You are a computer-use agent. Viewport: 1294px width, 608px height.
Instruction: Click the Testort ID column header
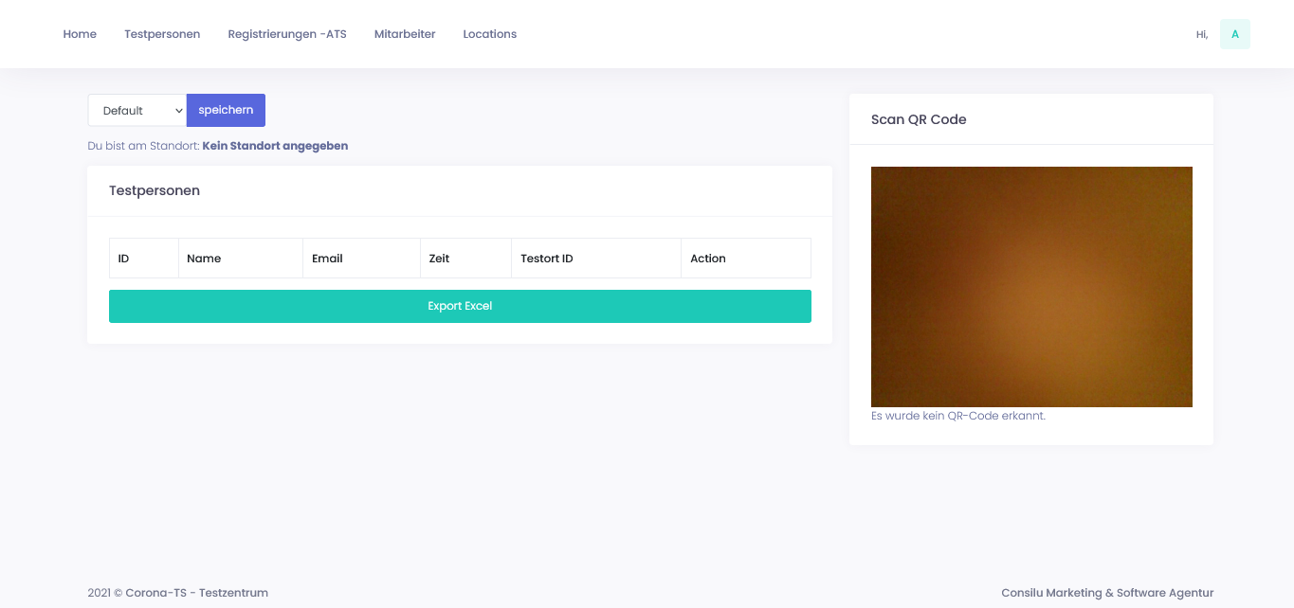click(x=547, y=259)
